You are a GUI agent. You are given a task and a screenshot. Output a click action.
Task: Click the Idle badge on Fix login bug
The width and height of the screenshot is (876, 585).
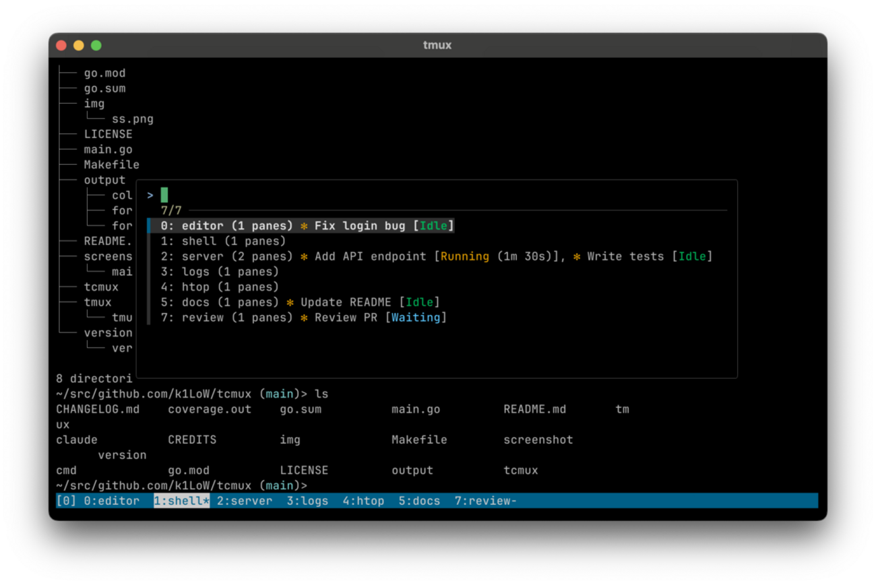click(x=434, y=226)
